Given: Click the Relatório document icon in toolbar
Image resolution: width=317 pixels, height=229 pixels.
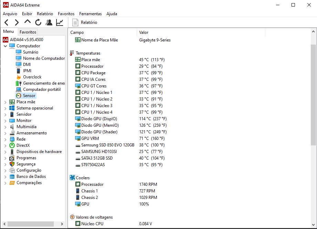Looking at the screenshot, I should (75, 22).
